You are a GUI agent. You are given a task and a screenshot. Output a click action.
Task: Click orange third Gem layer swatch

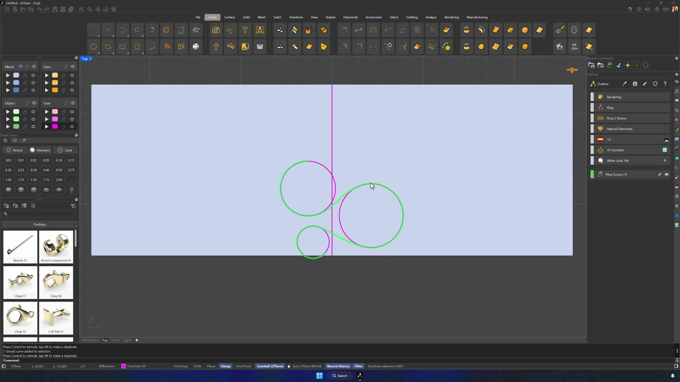[x=55, y=90]
